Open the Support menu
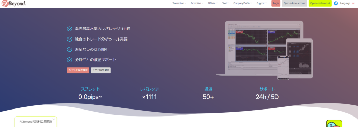Screen dimensions: 358x127 click(x=262, y=3)
